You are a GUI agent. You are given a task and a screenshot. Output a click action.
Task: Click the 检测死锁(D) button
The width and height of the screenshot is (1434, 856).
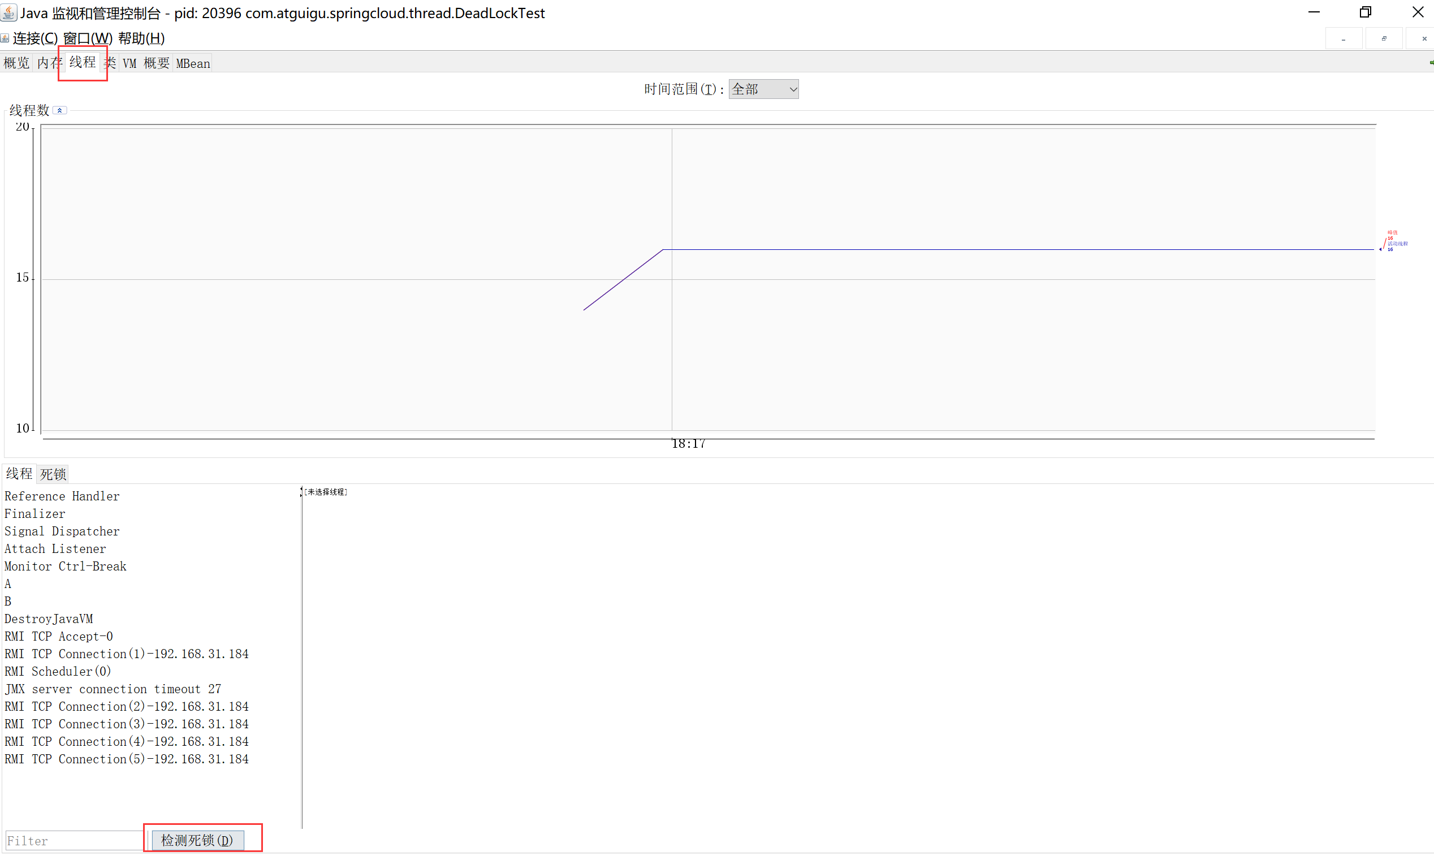[x=197, y=840]
